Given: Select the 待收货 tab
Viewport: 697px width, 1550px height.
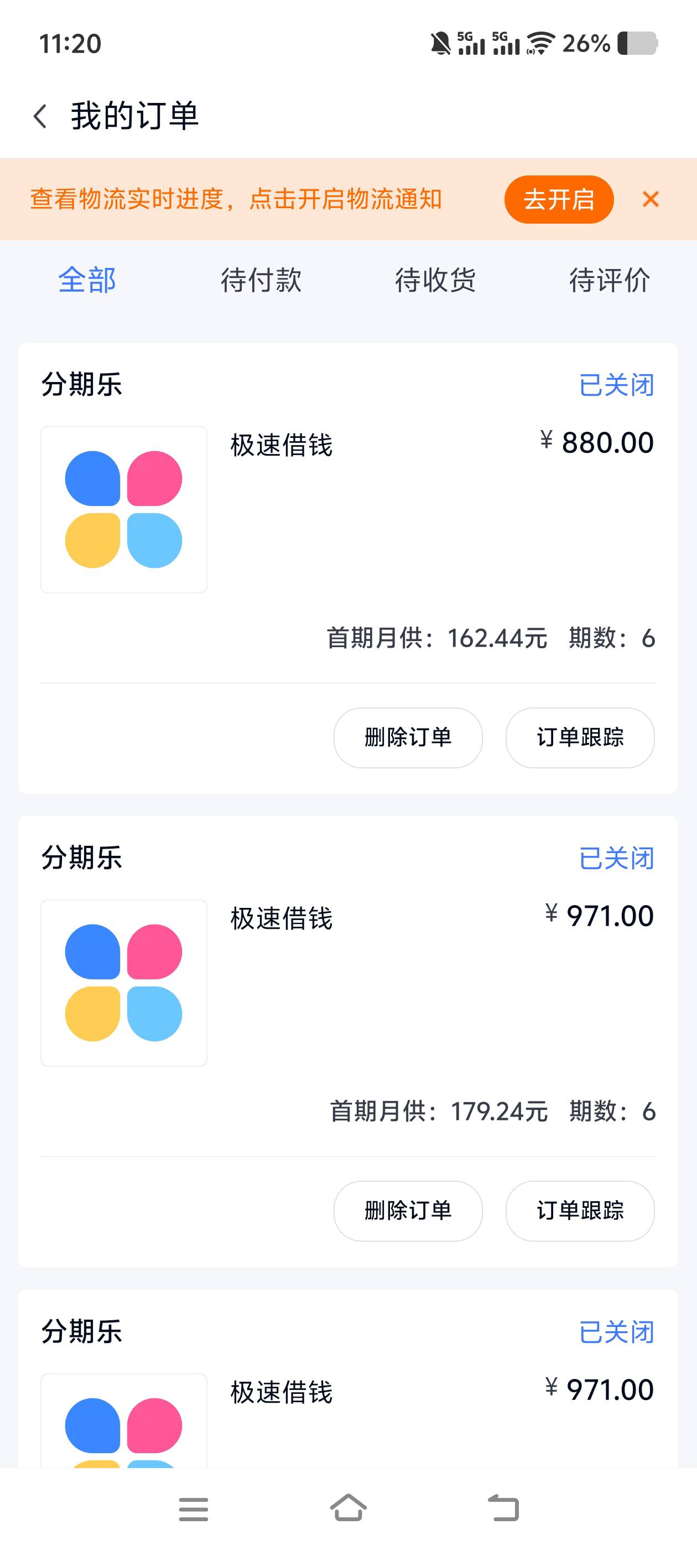Looking at the screenshot, I should (435, 281).
